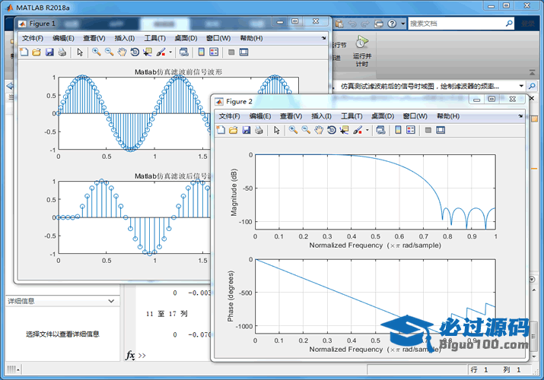Open 桌面(D) menu in Figure 2
The height and width of the screenshot is (380, 544).
383,116
